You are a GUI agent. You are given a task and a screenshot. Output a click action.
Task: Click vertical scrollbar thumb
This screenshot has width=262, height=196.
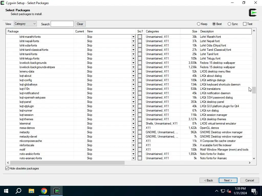point(254,90)
